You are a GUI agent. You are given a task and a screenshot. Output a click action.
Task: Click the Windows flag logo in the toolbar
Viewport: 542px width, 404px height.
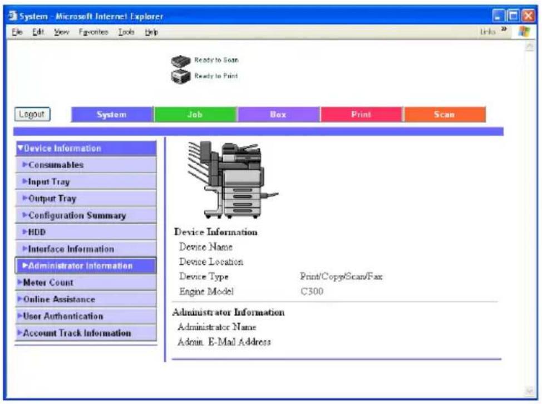524,32
